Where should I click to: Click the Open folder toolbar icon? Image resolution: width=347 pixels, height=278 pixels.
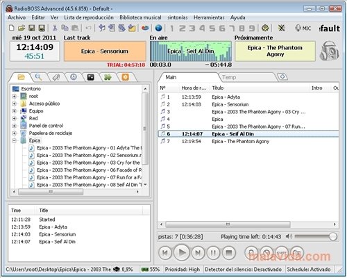coord(22,28)
